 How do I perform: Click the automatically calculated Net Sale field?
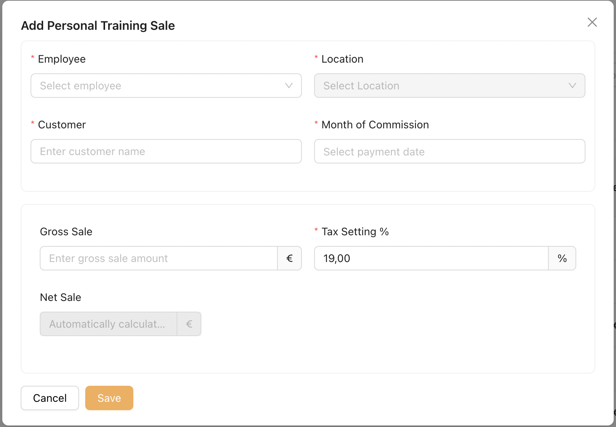(x=109, y=324)
